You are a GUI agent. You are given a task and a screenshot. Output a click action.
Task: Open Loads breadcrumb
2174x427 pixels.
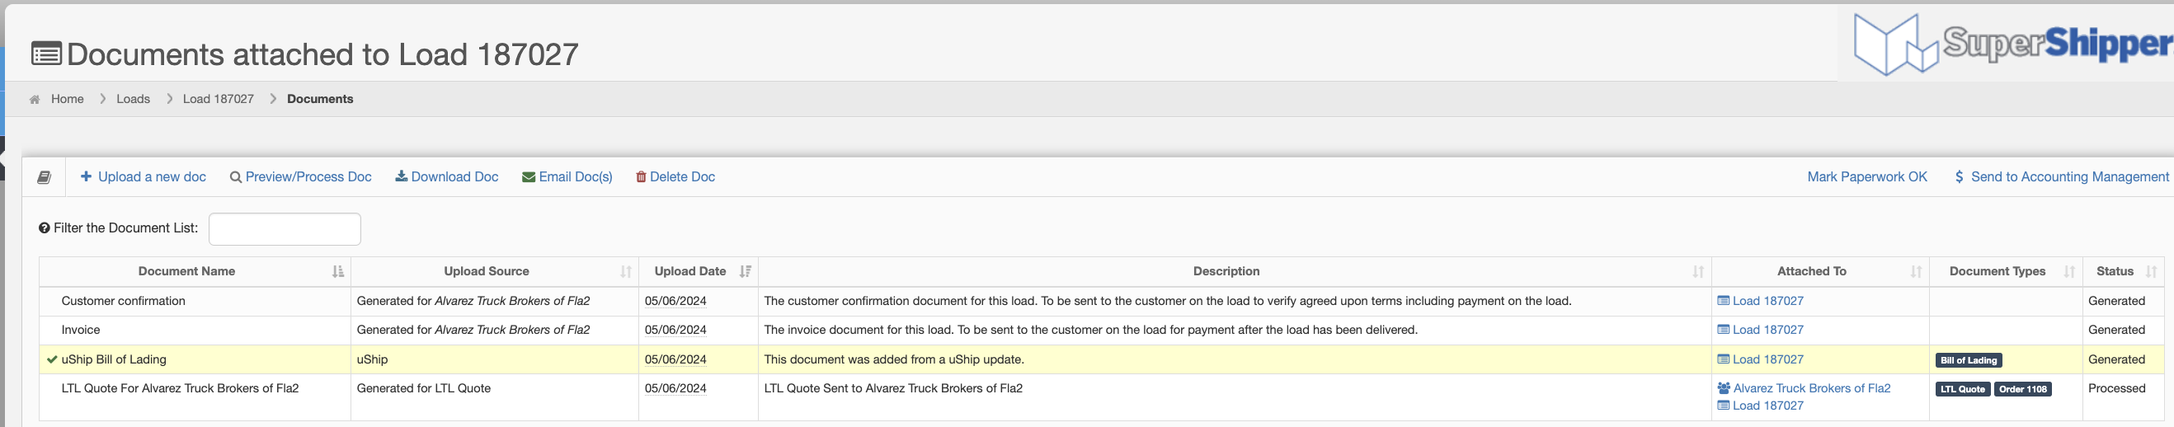click(134, 100)
